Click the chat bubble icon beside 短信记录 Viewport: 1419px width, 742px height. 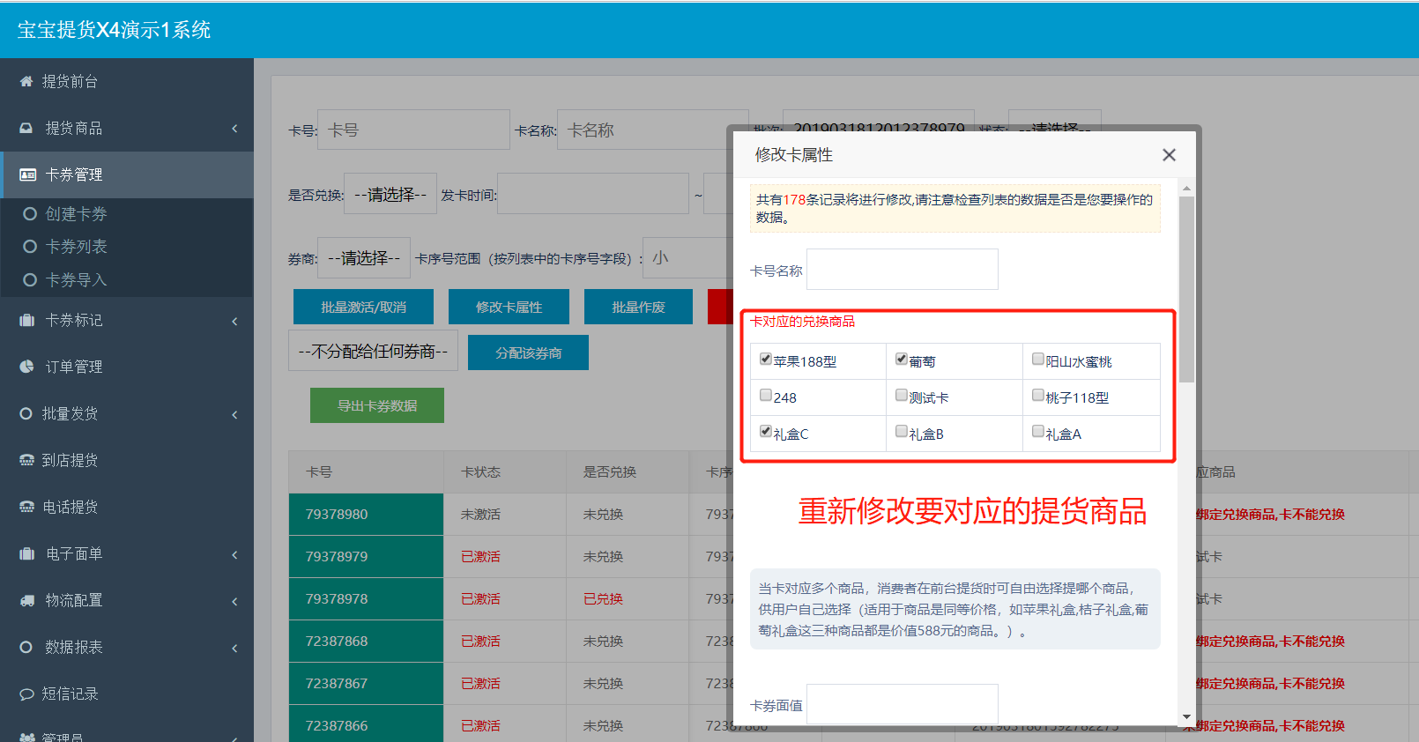click(x=26, y=694)
